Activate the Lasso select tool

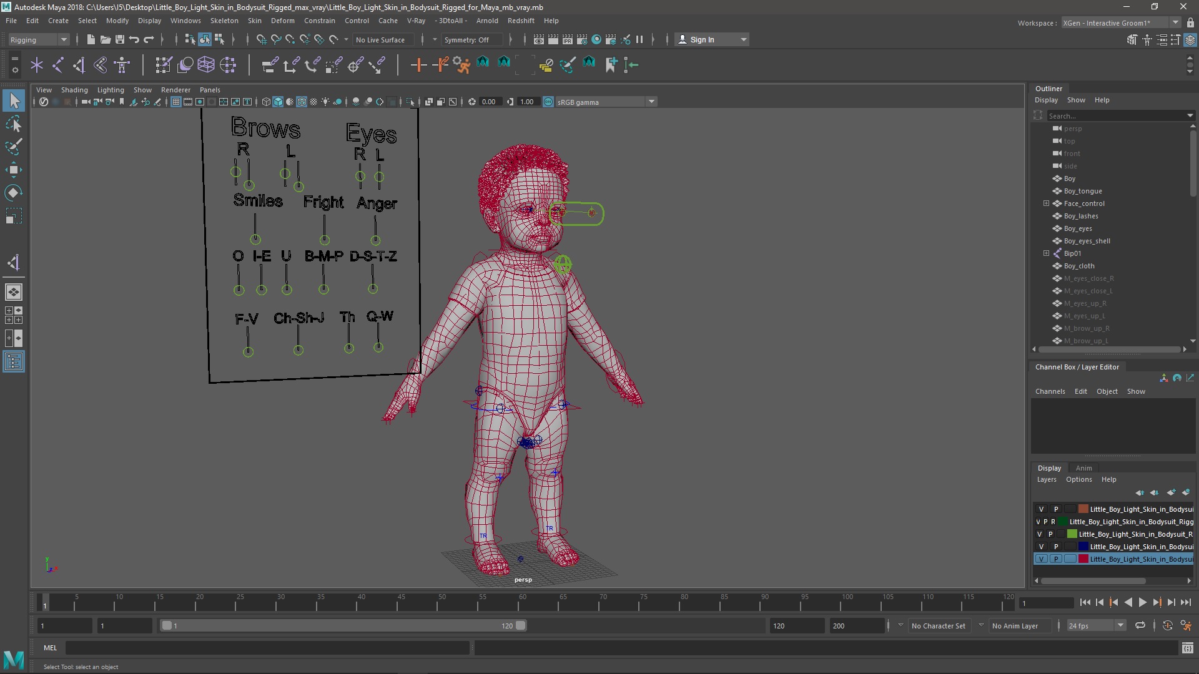coord(14,124)
